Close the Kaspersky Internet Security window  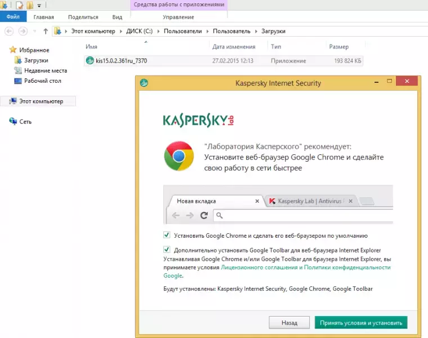pyautogui.click(x=407, y=81)
